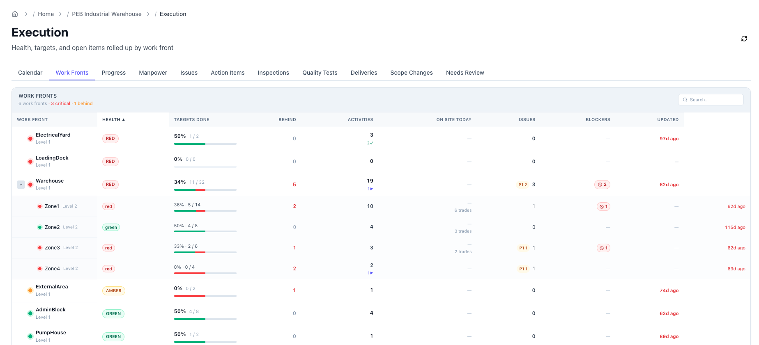Click Warehouse targets progress bar

click(x=205, y=190)
